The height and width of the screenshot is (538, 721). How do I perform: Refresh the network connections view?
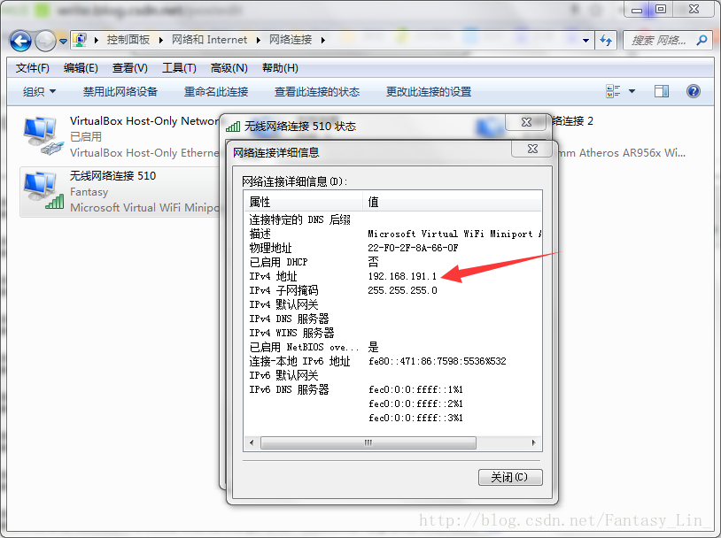606,41
